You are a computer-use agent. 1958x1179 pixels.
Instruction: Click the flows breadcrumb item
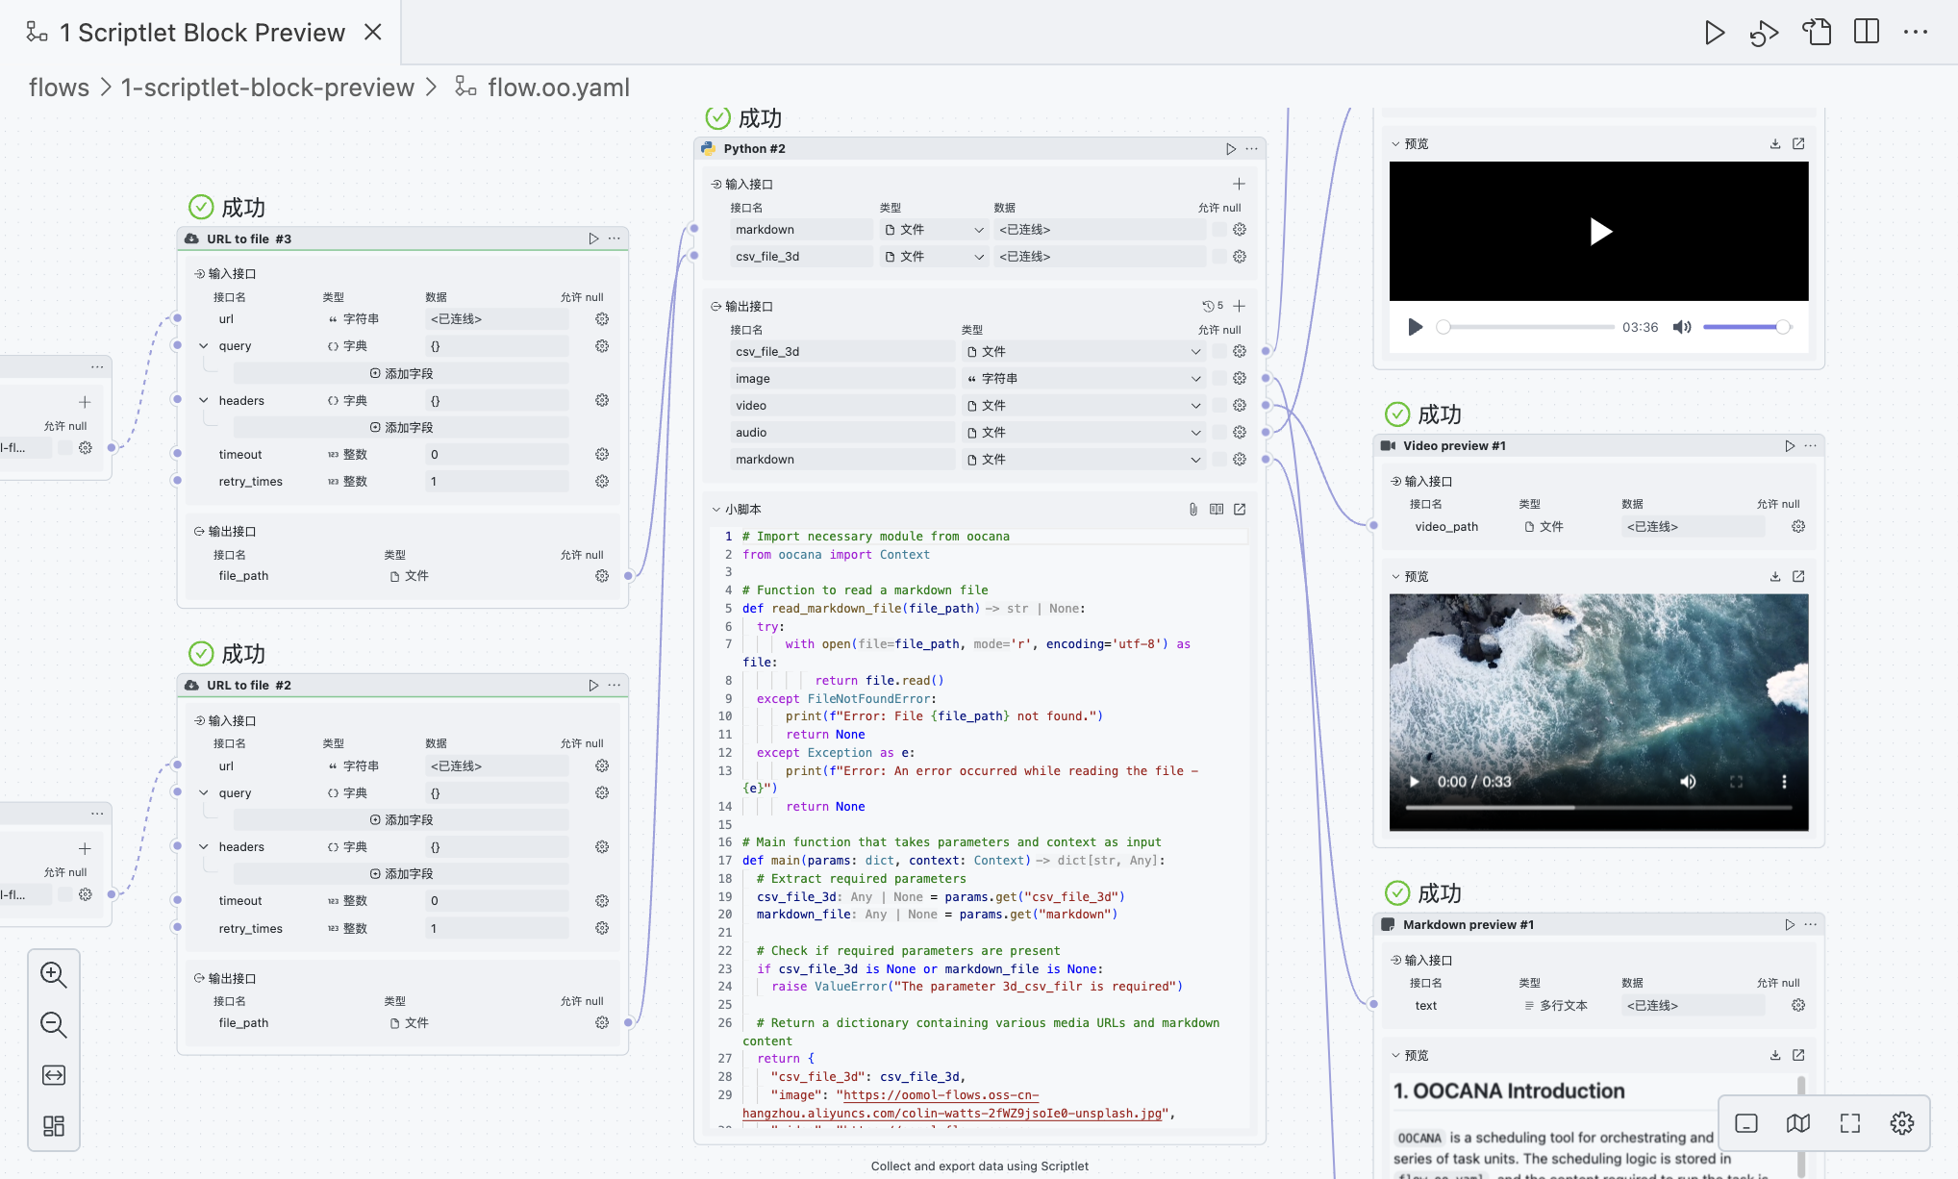(59, 88)
